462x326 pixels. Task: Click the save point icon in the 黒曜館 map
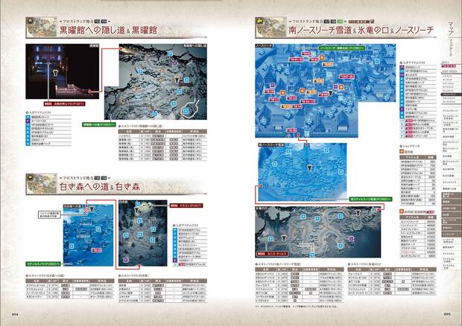click(55, 73)
